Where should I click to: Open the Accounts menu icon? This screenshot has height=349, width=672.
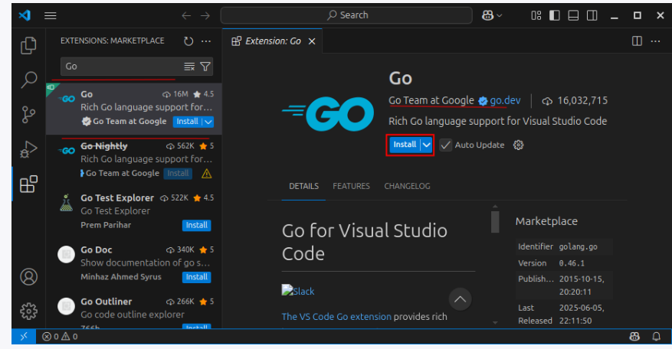pos(28,276)
